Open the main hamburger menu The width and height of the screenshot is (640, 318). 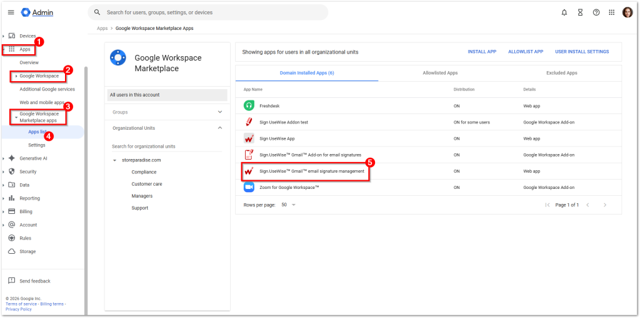[11, 12]
